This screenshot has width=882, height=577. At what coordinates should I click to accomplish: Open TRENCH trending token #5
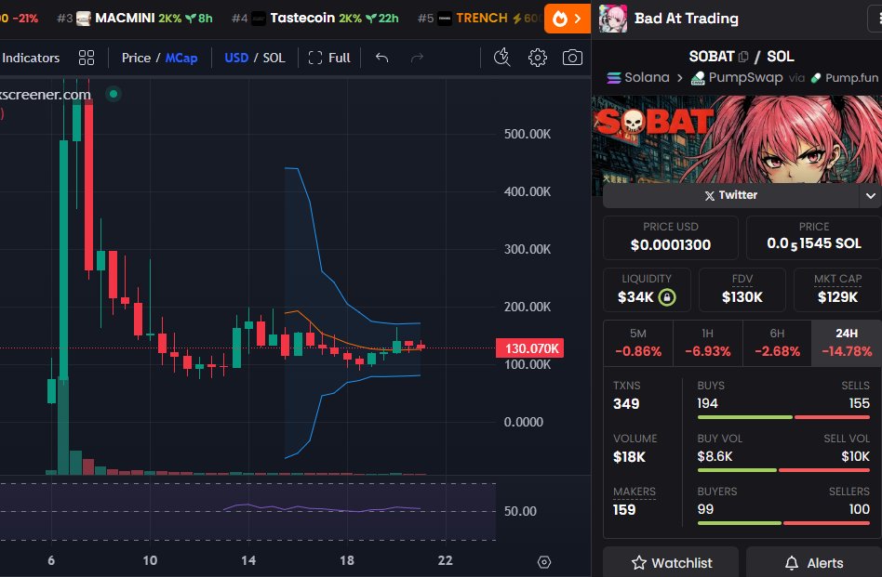tap(478, 19)
